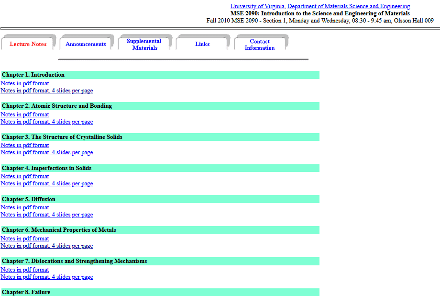Open Chapter 4 Imperfections notes pdf

coord(25,176)
